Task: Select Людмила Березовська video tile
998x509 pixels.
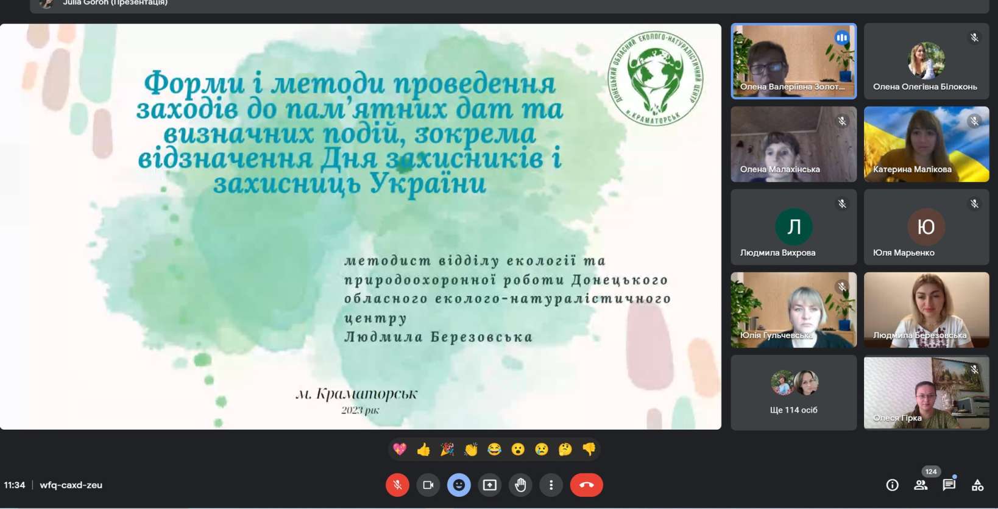Action: coord(927,310)
